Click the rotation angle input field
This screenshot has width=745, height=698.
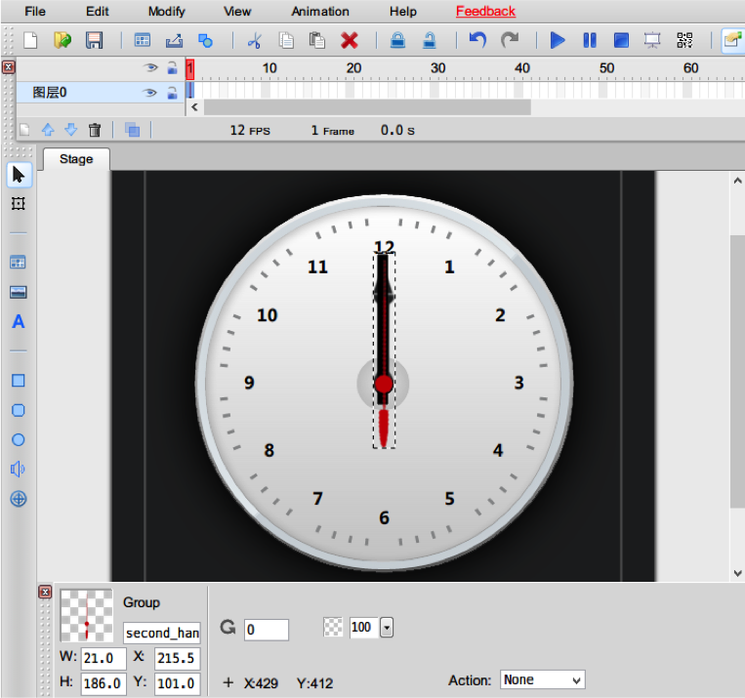[x=267, y=630]
